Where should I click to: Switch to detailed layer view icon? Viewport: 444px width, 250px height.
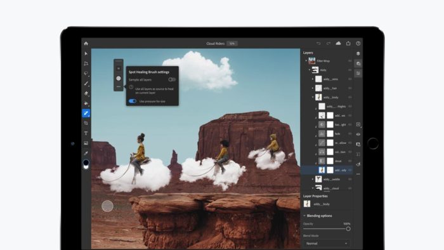(358, 63)
